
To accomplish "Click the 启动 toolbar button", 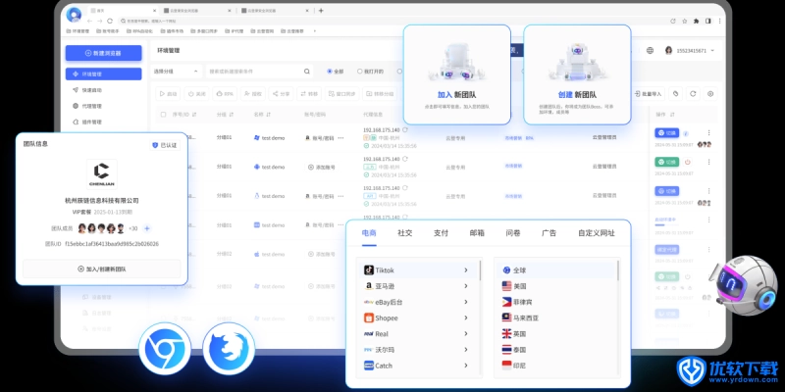I will pos(168,93).
